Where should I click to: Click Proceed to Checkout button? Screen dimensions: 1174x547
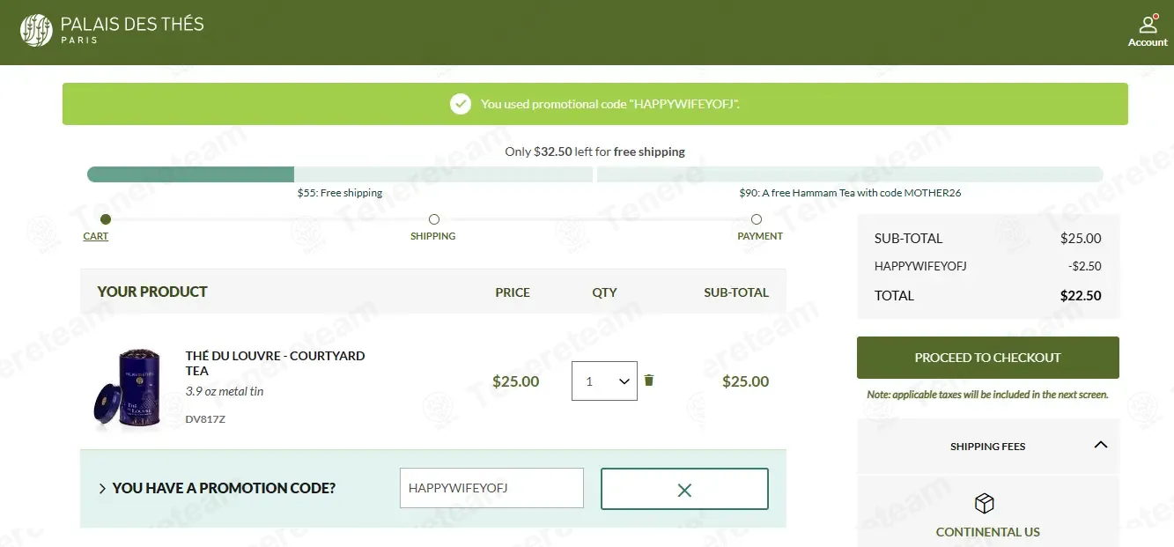pos(988,358)
